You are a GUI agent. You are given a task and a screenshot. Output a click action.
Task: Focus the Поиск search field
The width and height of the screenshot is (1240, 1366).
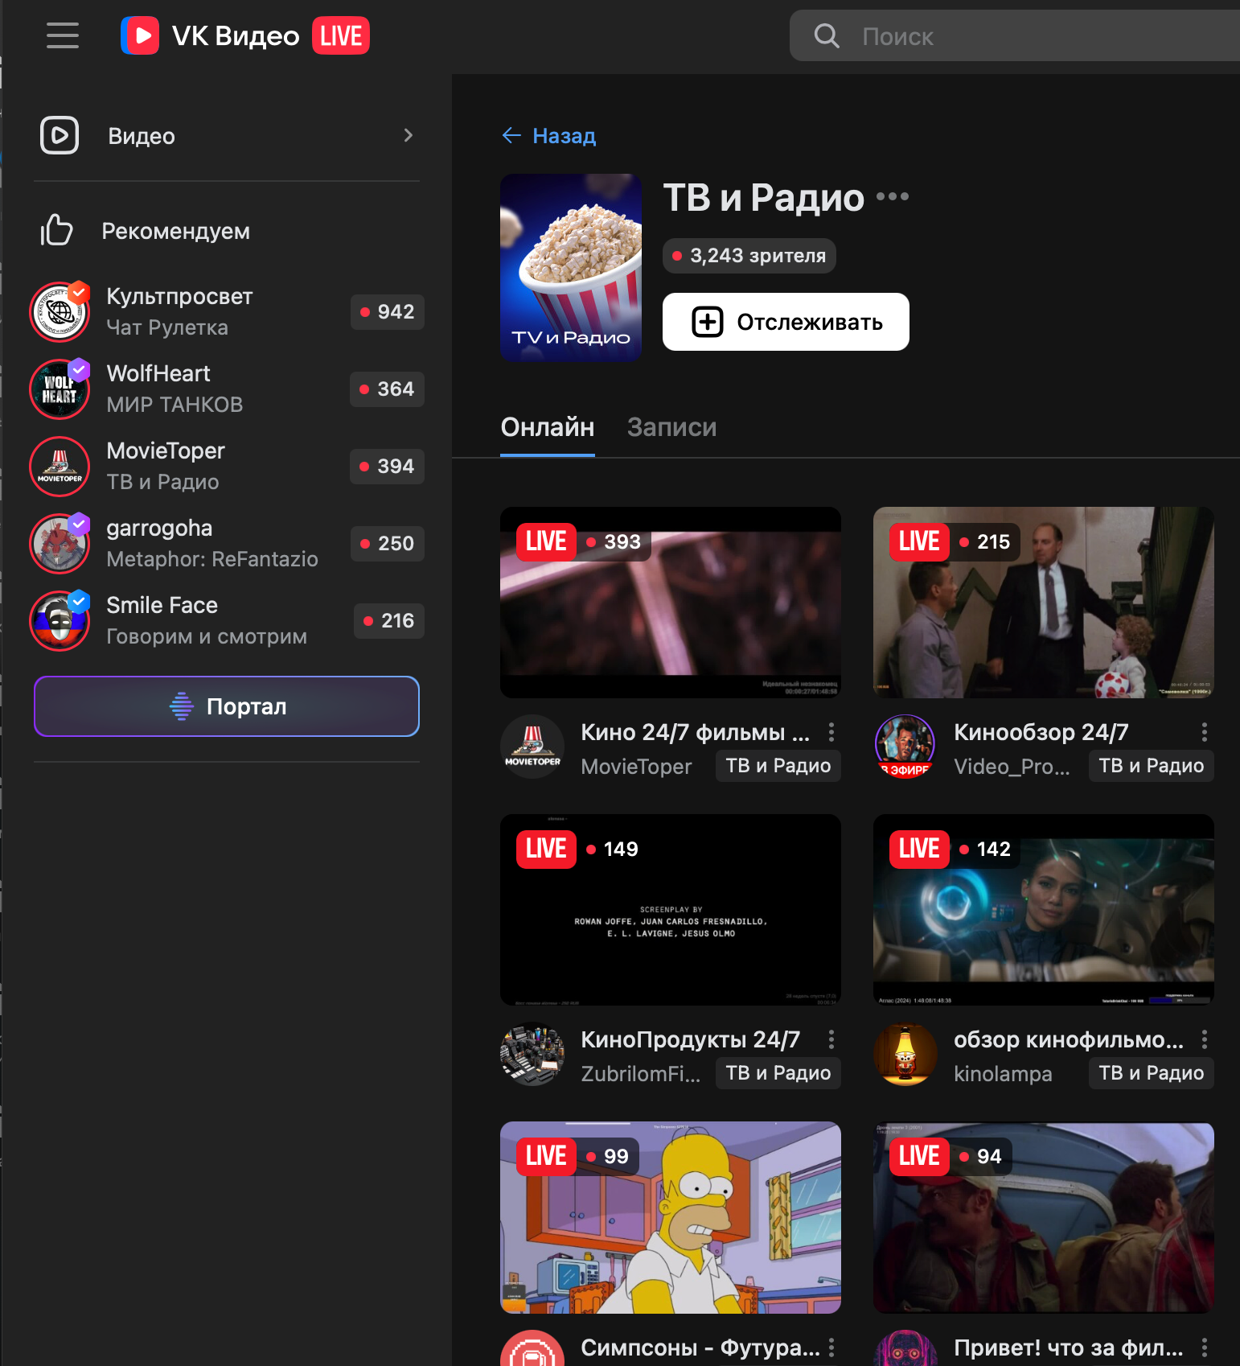(1015, 36)
